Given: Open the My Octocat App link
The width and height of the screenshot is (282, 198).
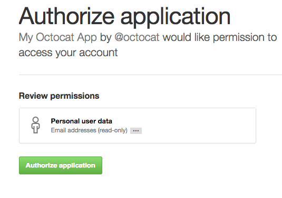Looking at the screenshot, I should 58,37.
